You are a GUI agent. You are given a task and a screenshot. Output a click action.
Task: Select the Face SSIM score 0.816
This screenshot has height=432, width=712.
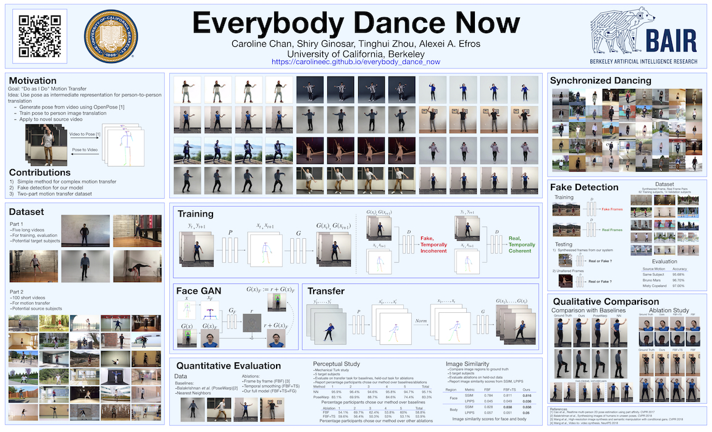pos(527,395)
